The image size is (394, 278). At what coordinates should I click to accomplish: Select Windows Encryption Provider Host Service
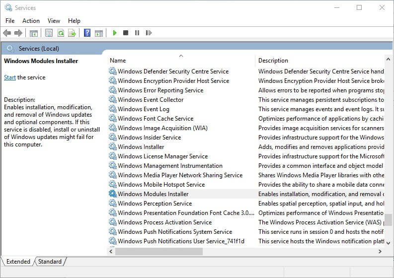[173, 80]
